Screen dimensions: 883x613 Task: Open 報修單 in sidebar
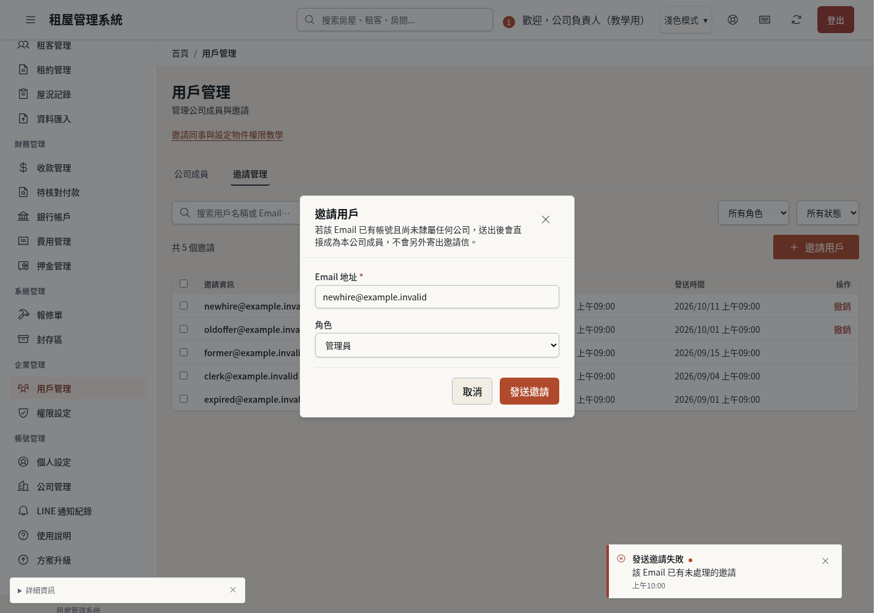[x=78, y=315]
